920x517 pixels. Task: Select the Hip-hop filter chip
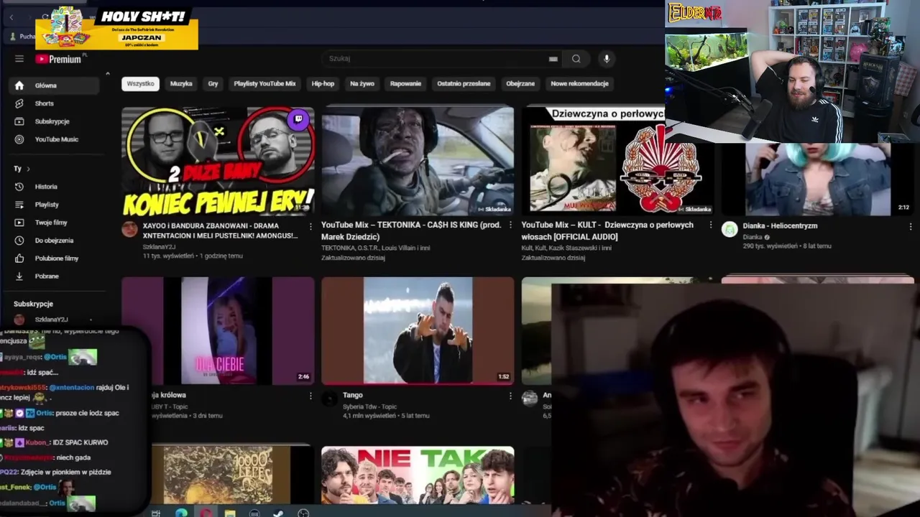pyautogui.click(x=323, y=84)
